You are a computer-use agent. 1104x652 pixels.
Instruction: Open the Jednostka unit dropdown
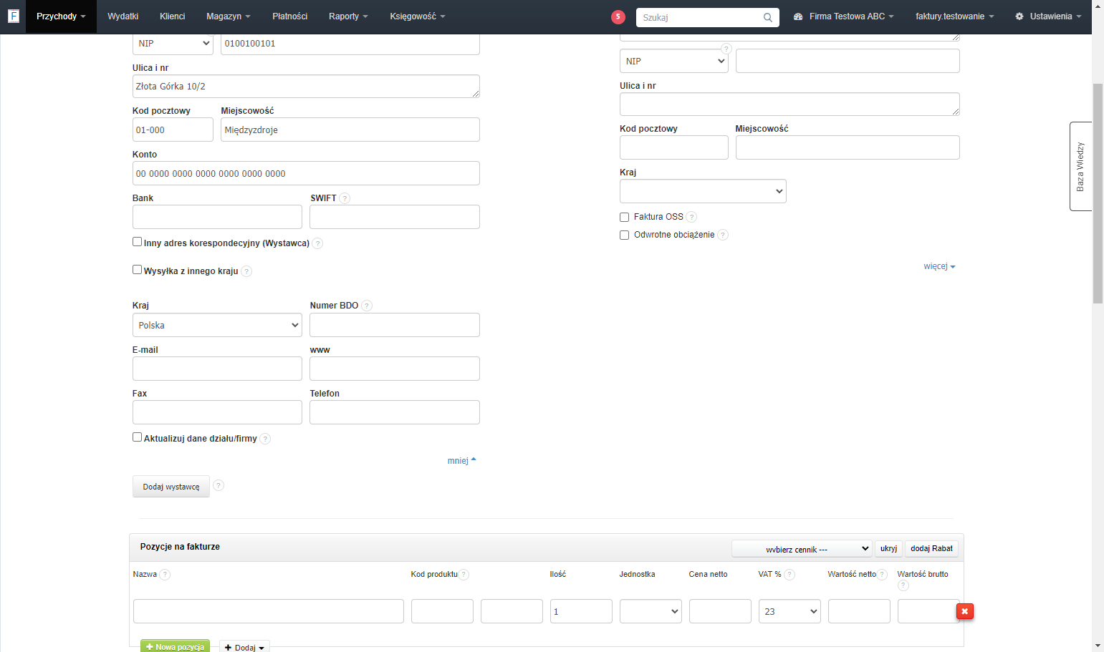point(651,611)
